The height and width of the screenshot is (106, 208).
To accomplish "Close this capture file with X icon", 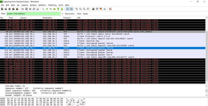I will (30, 9).
